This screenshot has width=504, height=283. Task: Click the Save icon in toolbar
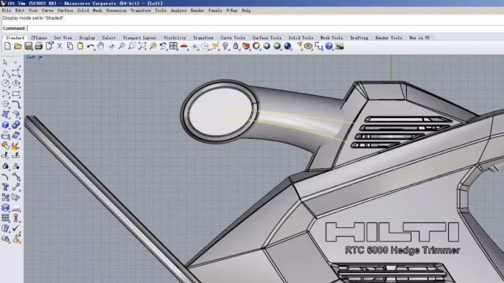point(28,47)
